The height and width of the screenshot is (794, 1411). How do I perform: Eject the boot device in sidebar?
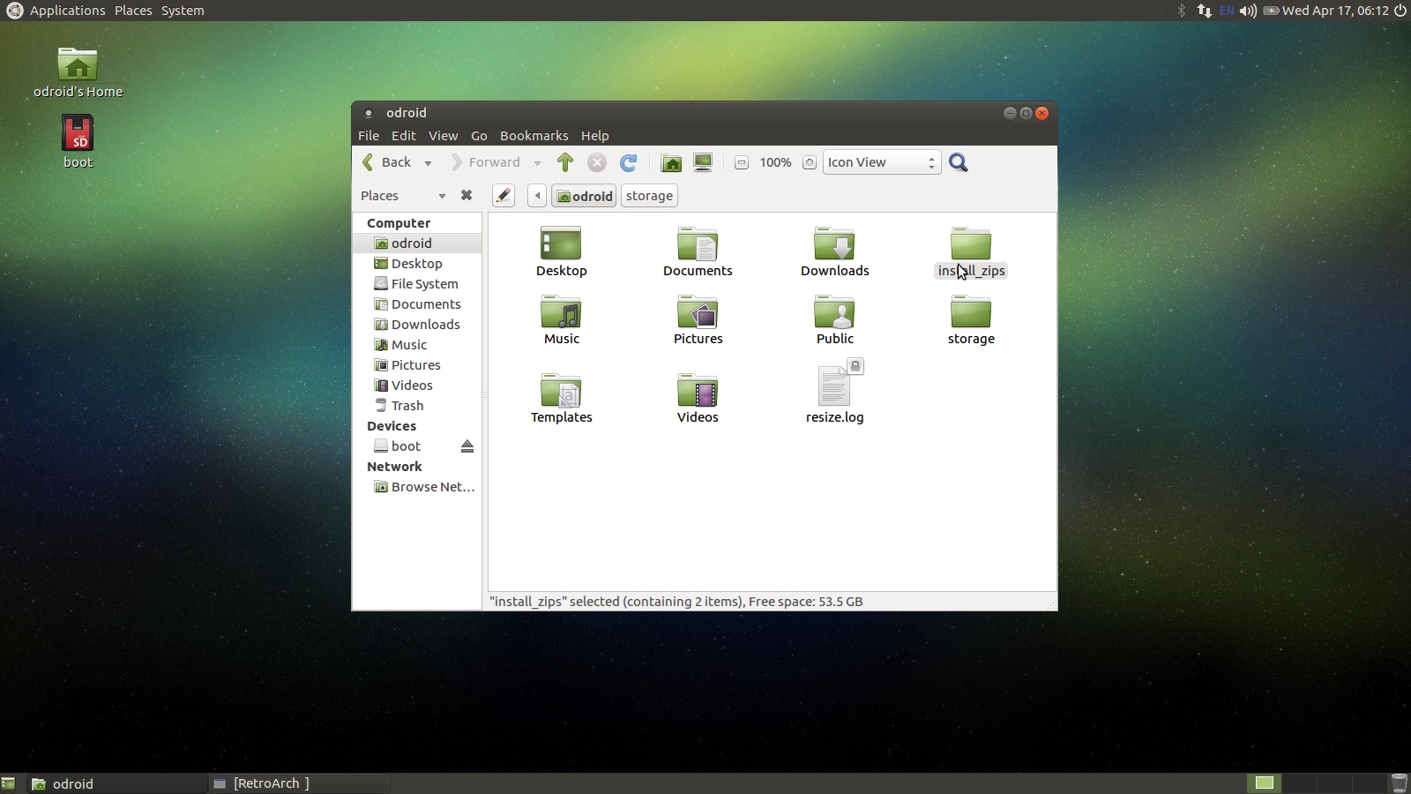(467, 446)
